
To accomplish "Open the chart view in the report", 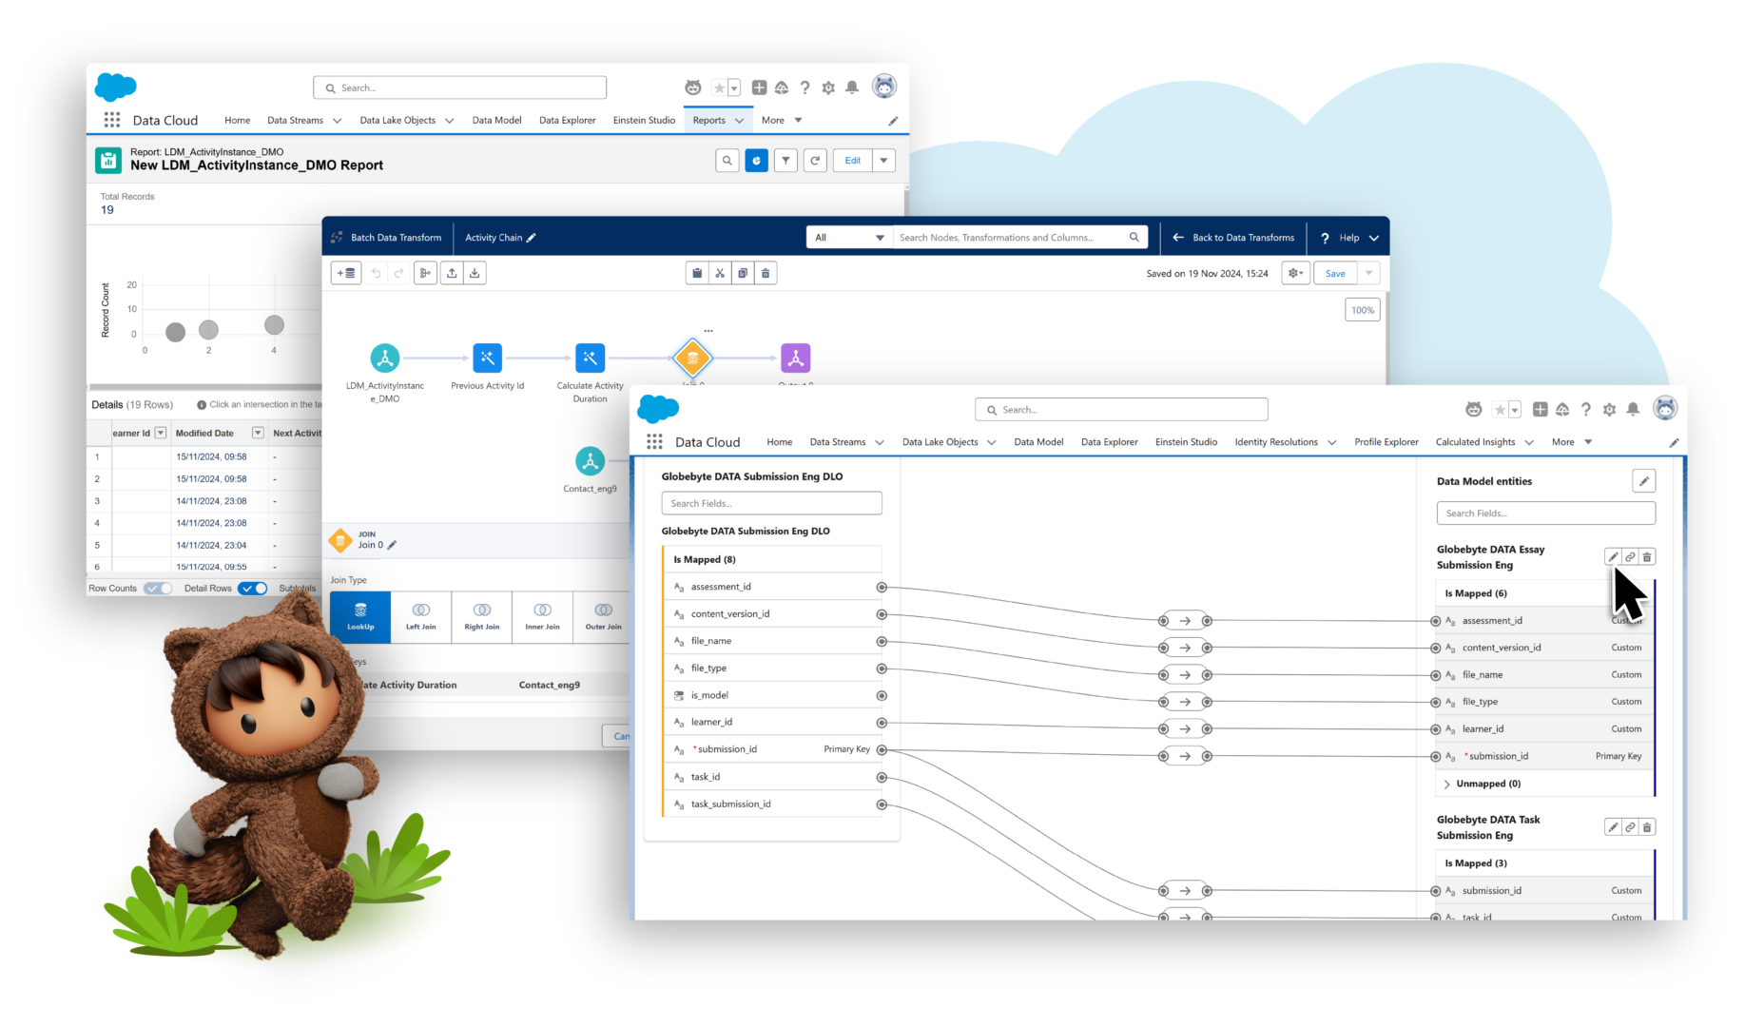I will coord(756,160).
